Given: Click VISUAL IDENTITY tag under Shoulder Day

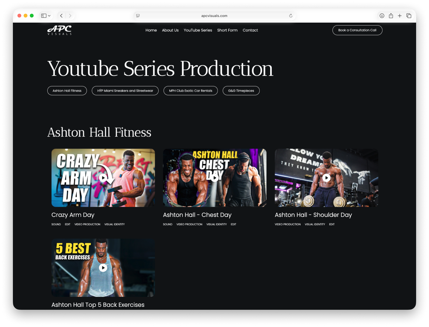Looking at the screenshot, I should (315, 224).
